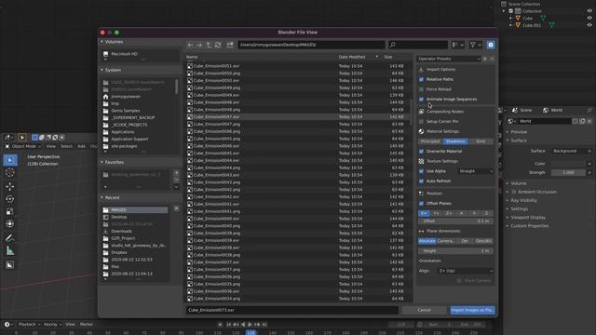Adjust the world Strength slider
This screenshot has height=335, width=596.
tap(568, 172)
